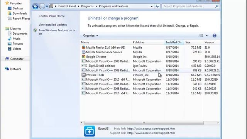The height and width of the screenshot is (139, 247).
Task: Expand the view options dropdown arrow
Action: click(x=207, y=36)
